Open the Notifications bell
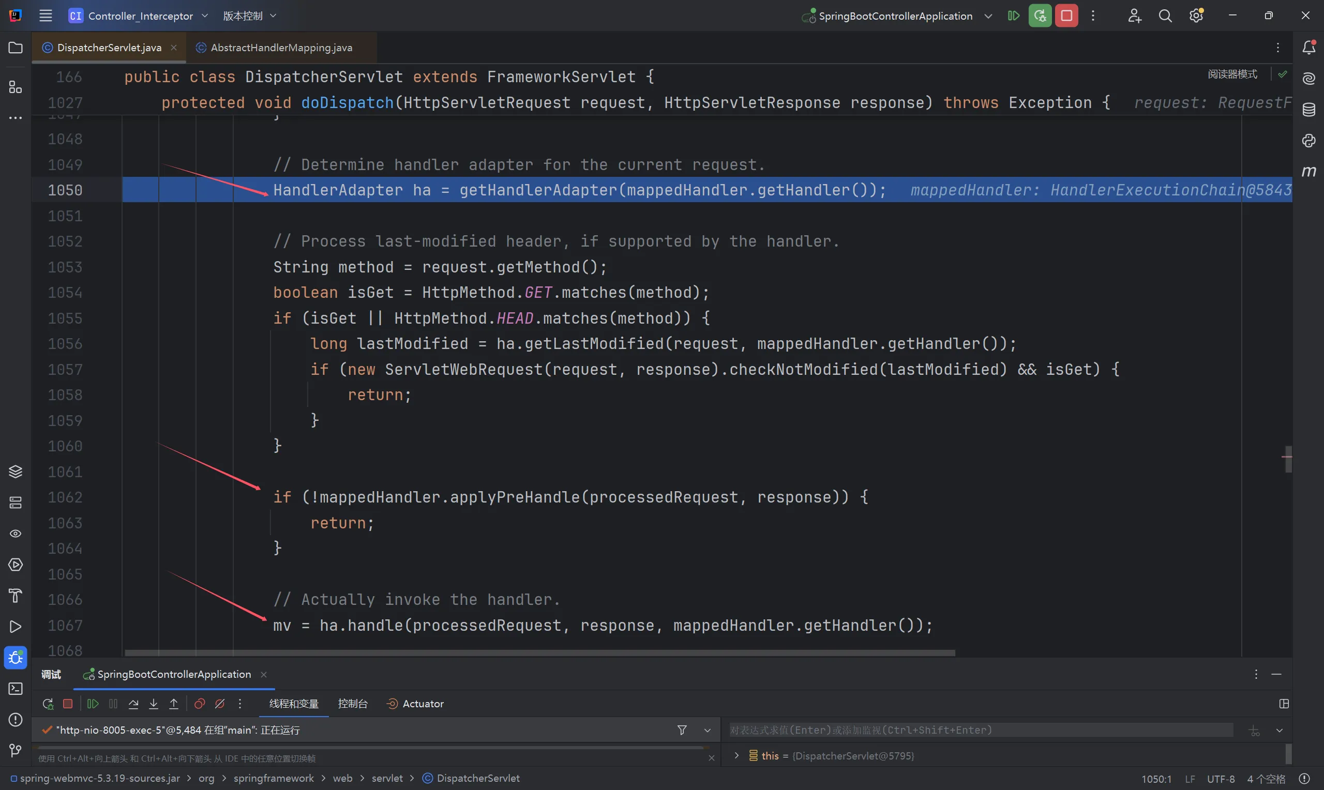This screenshot has height=790, width=1324. [1309, 48]
